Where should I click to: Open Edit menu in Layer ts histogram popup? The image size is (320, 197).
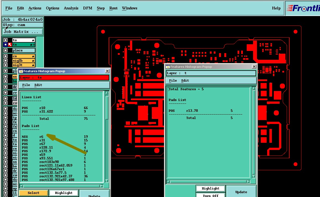point(38,85)
